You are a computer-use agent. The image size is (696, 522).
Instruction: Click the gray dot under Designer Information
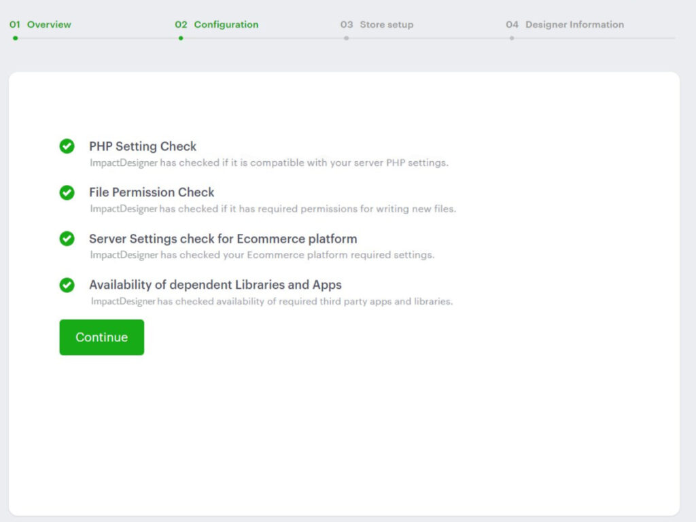pos(512,38)
